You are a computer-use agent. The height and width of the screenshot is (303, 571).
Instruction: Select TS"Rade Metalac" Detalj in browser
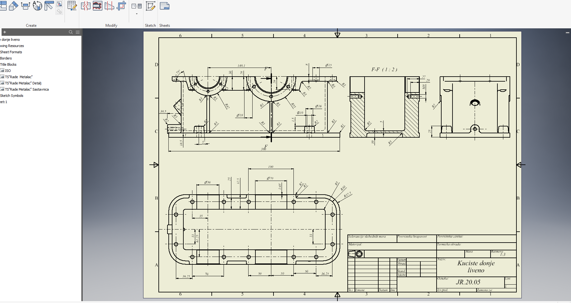point(23,83)
